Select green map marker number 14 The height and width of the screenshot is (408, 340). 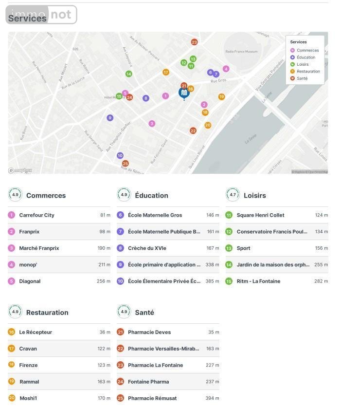click(128, 74)
